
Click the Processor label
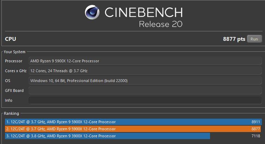coord(14,61)
